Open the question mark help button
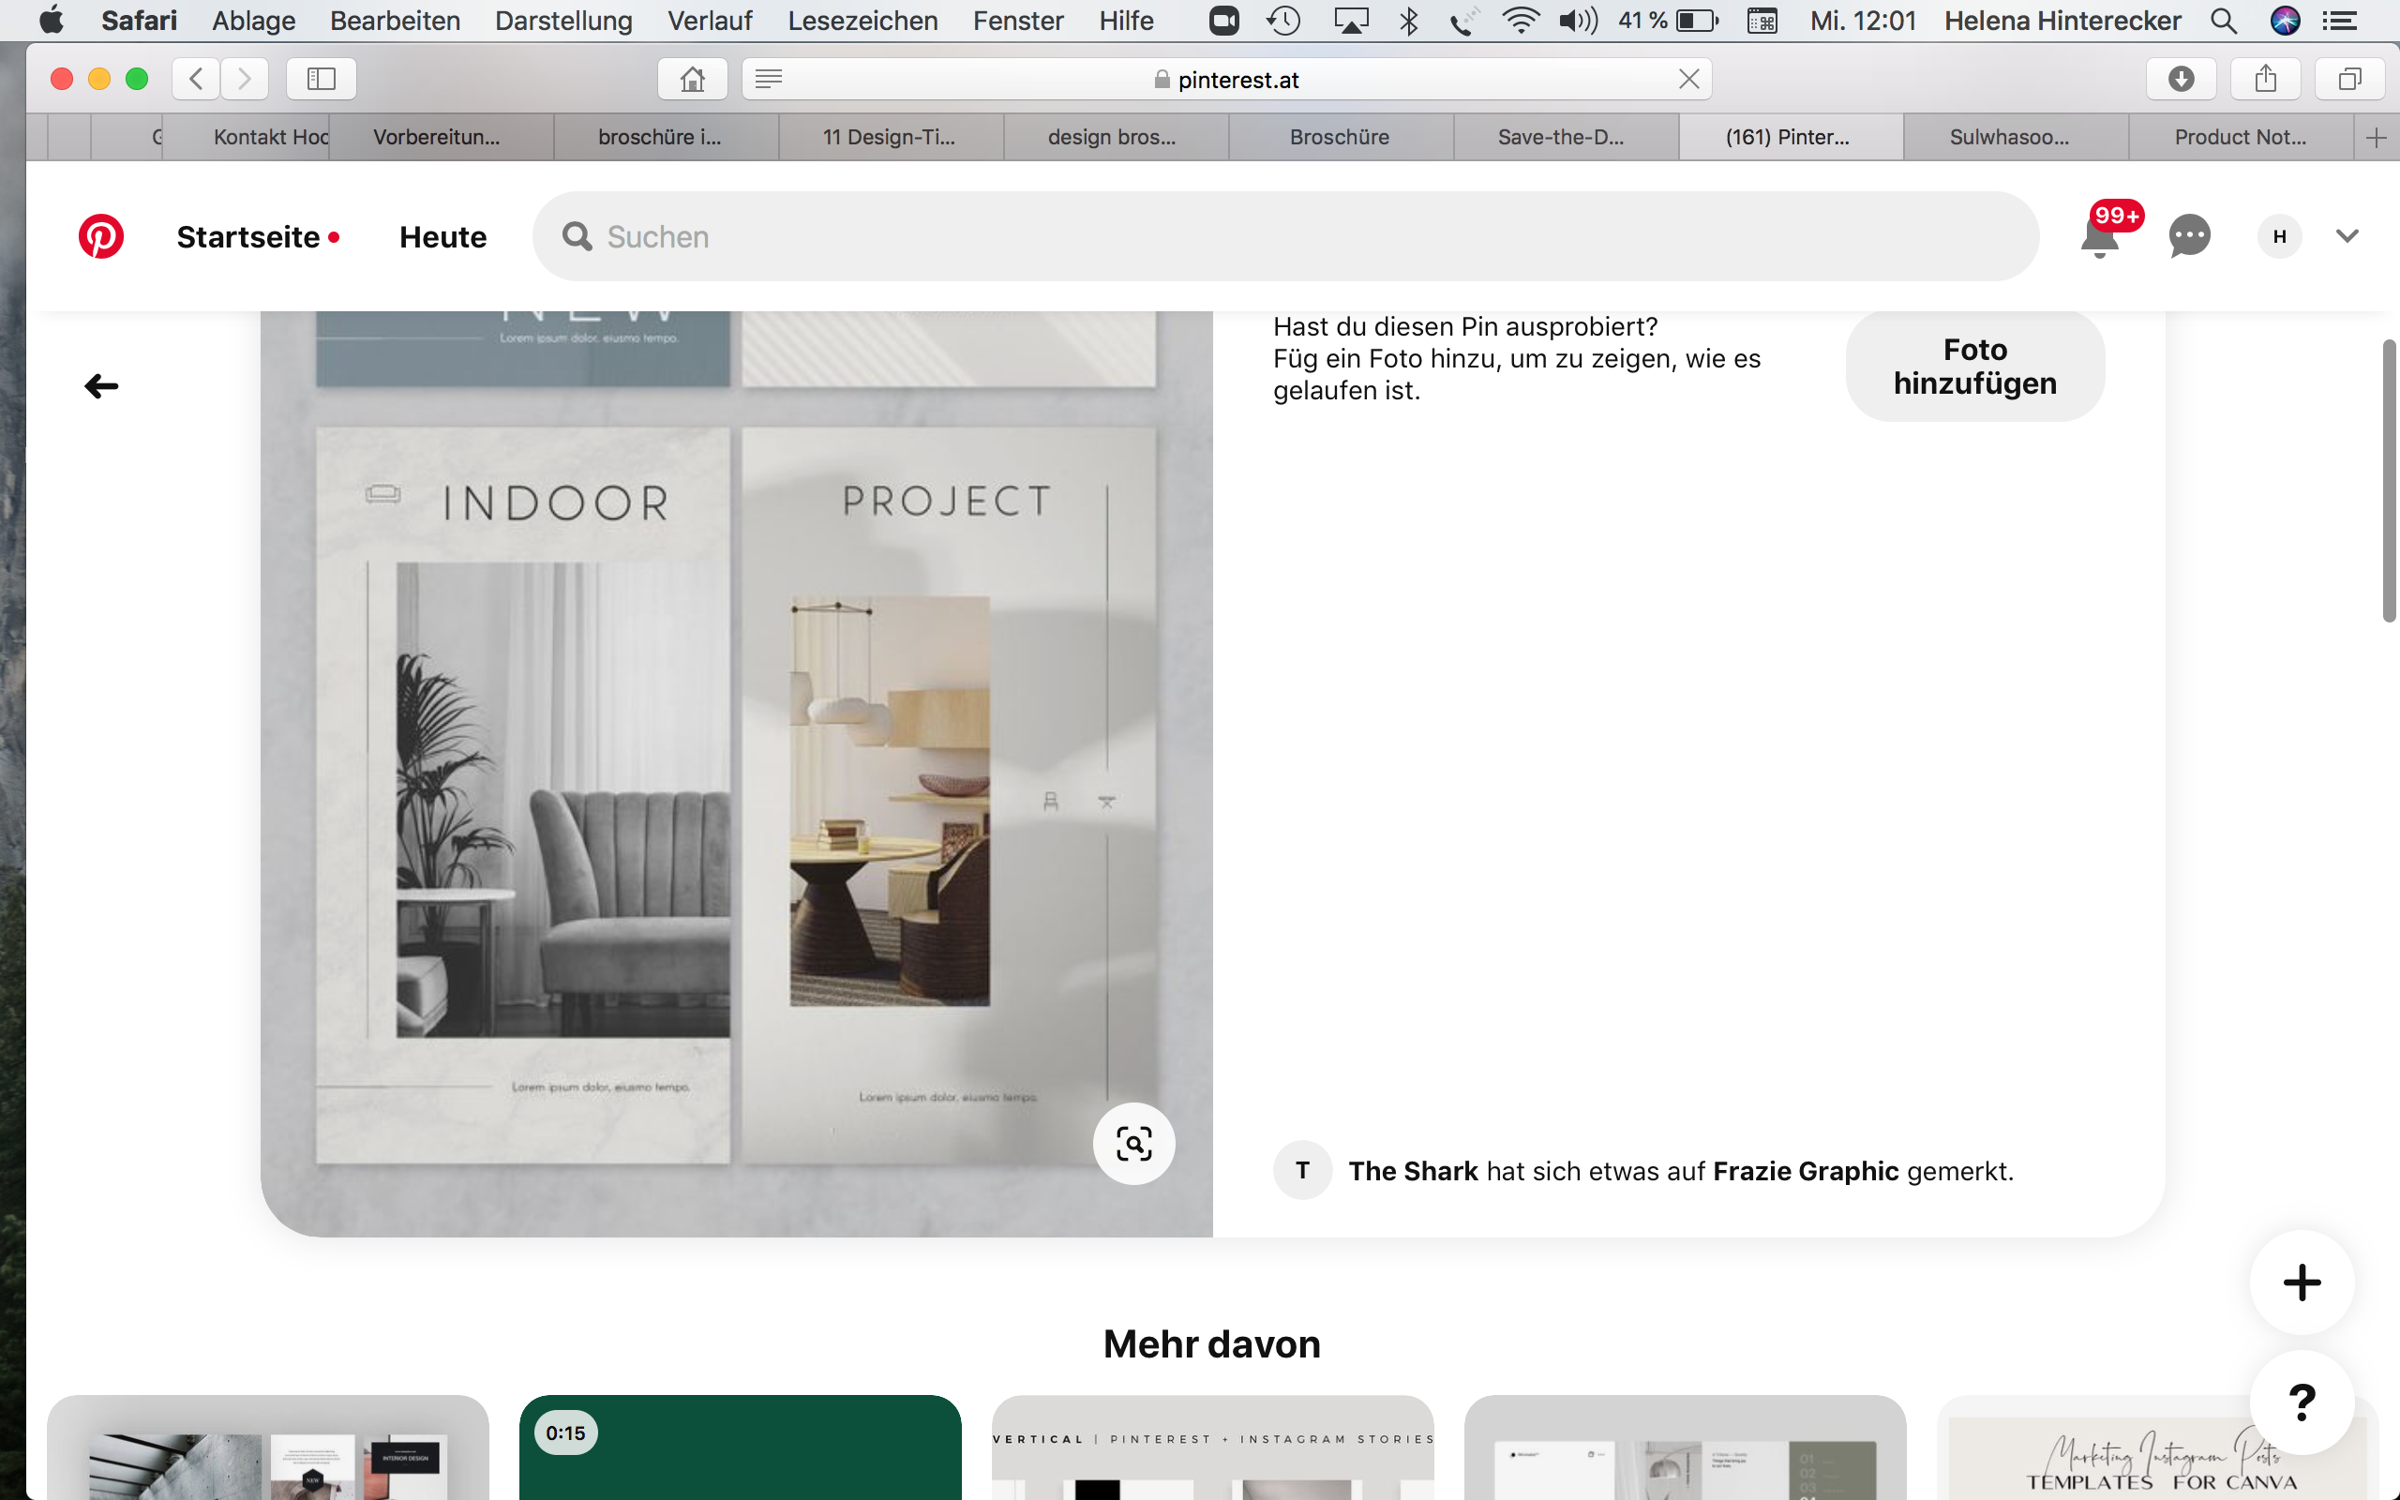2400x1500 pixels. pyautogui.click(x=2301, y=1402)
